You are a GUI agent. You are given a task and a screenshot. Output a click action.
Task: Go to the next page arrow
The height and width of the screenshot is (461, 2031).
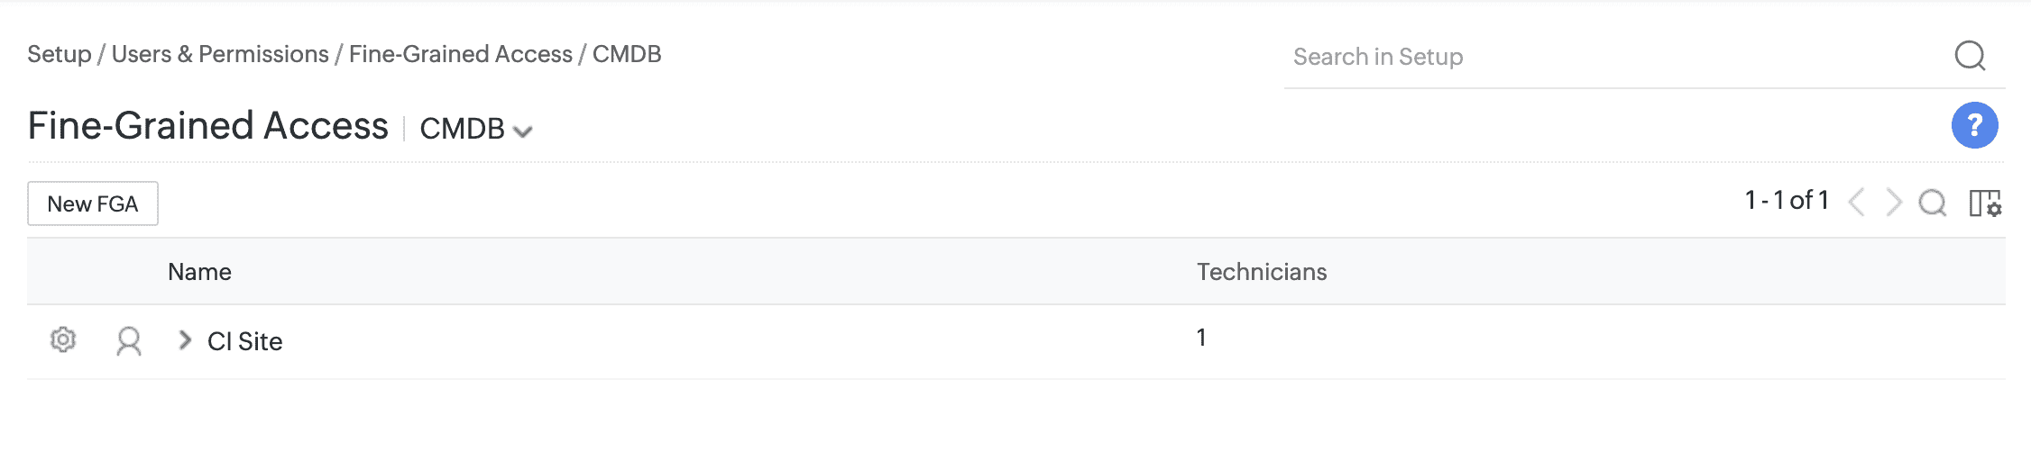coord(1894,203)
